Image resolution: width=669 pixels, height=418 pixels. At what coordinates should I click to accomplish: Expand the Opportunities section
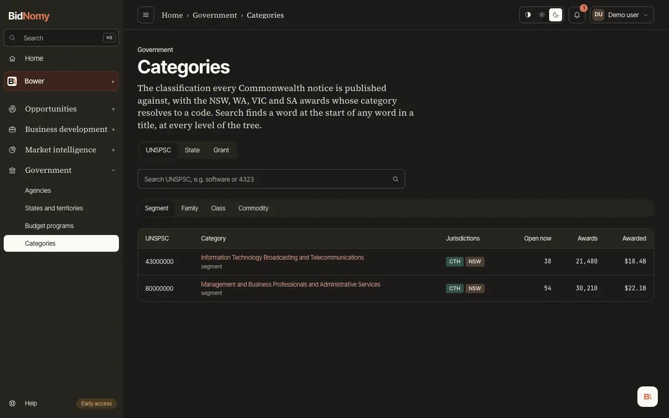tap(113, 109)
